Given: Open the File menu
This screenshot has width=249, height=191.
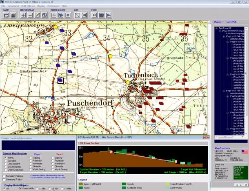Looking at the screenshot, I should tap(3, 6).
